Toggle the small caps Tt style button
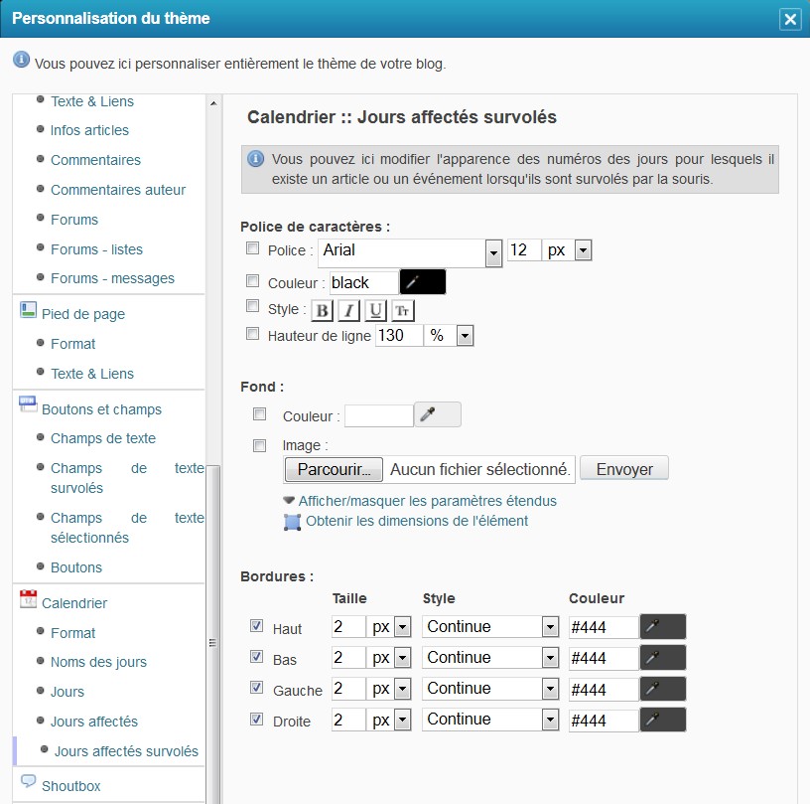 (x=402, y=311)
